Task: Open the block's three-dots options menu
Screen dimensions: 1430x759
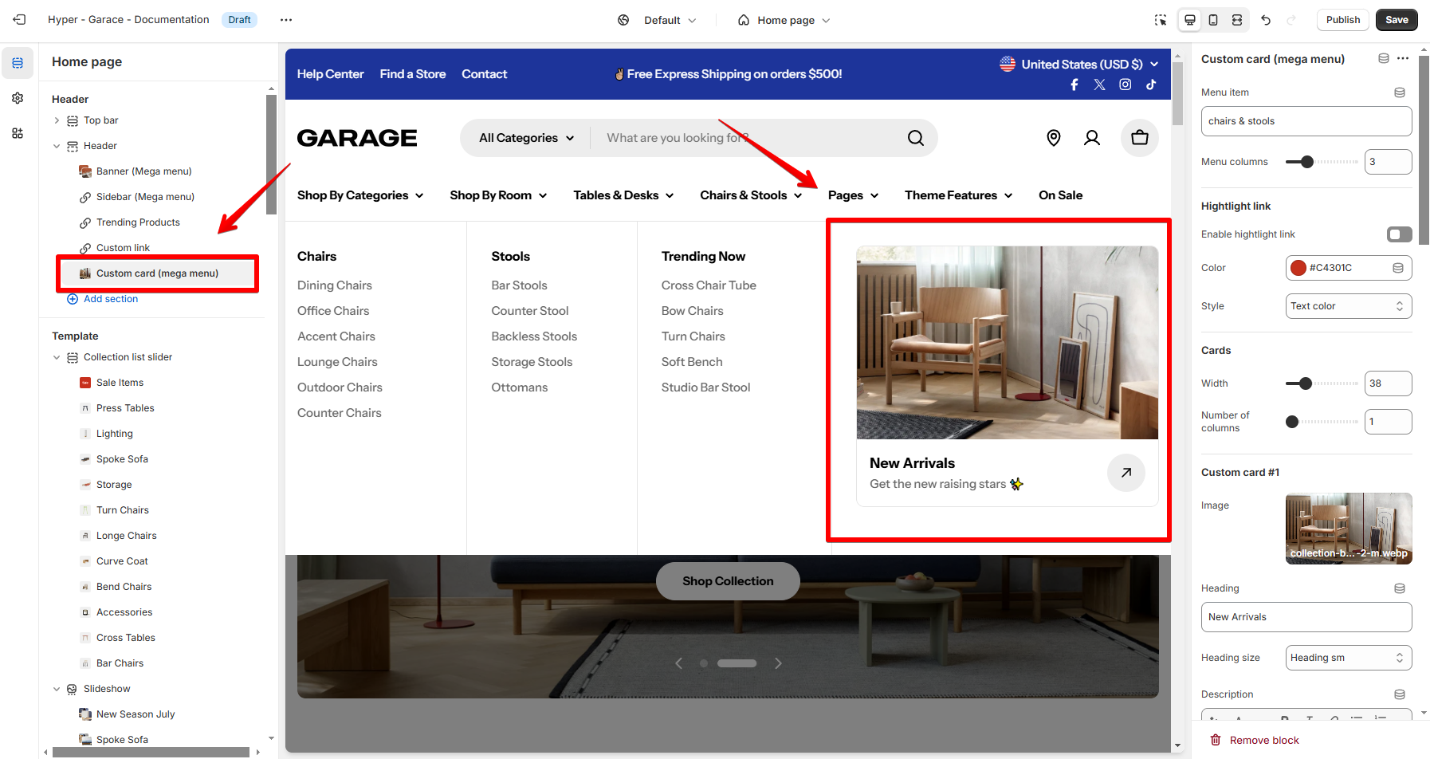Action: [x=1403, y=58]
